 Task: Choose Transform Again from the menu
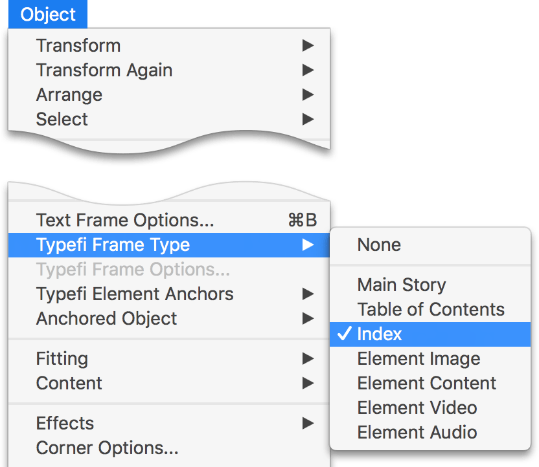click(x=104, y=70)
